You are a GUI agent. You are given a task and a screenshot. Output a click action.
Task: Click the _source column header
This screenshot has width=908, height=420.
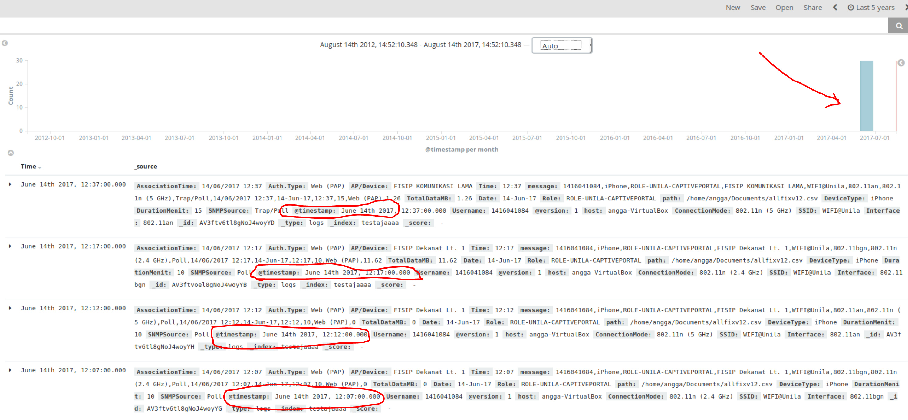click(146, 167)
